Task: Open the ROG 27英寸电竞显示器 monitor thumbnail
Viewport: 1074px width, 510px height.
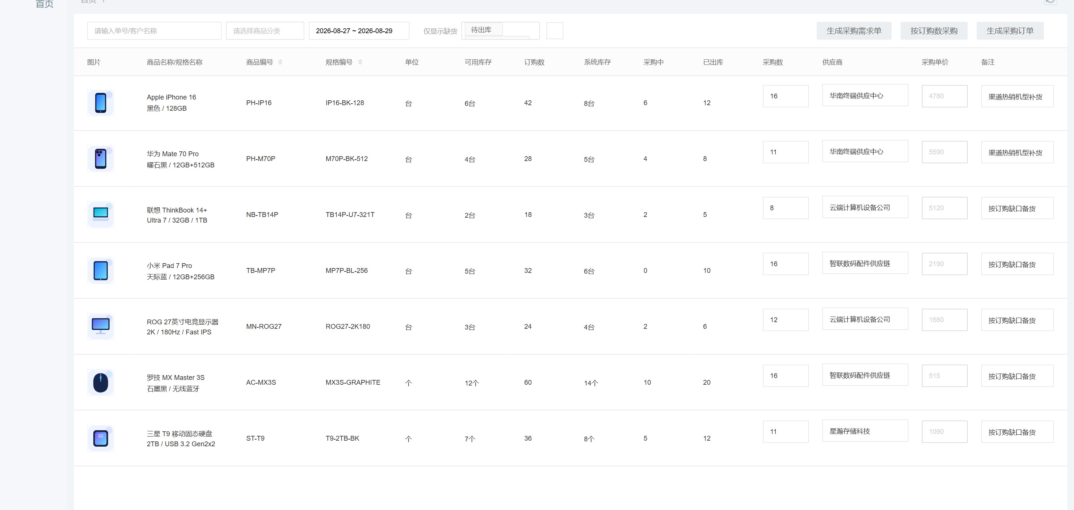Action: pos(100,326)
